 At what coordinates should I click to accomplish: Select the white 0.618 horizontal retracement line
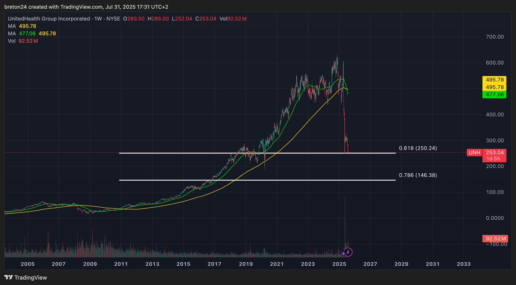tap(257, 153)
